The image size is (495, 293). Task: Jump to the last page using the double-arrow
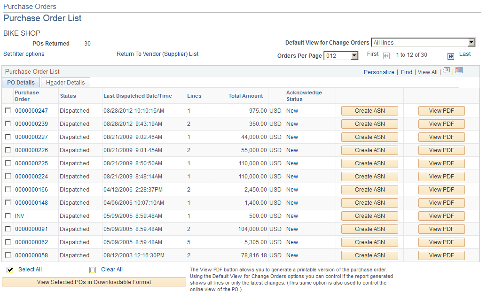(x=450, y=55)
